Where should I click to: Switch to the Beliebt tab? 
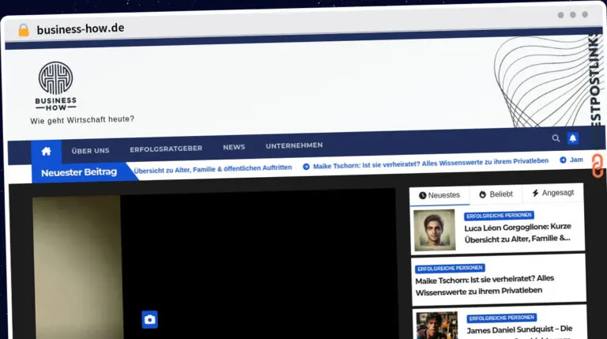pos(496,194)
